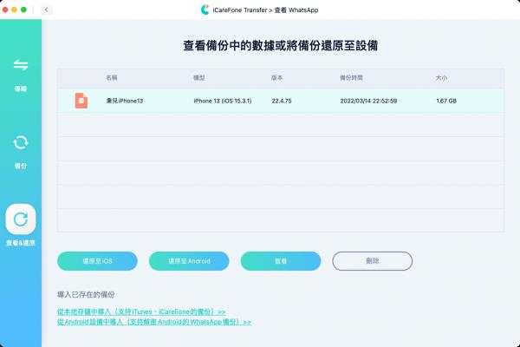Viewport: 520px width, 347px height.
Task: Open the import from local storage link
Action: (141, 311)
